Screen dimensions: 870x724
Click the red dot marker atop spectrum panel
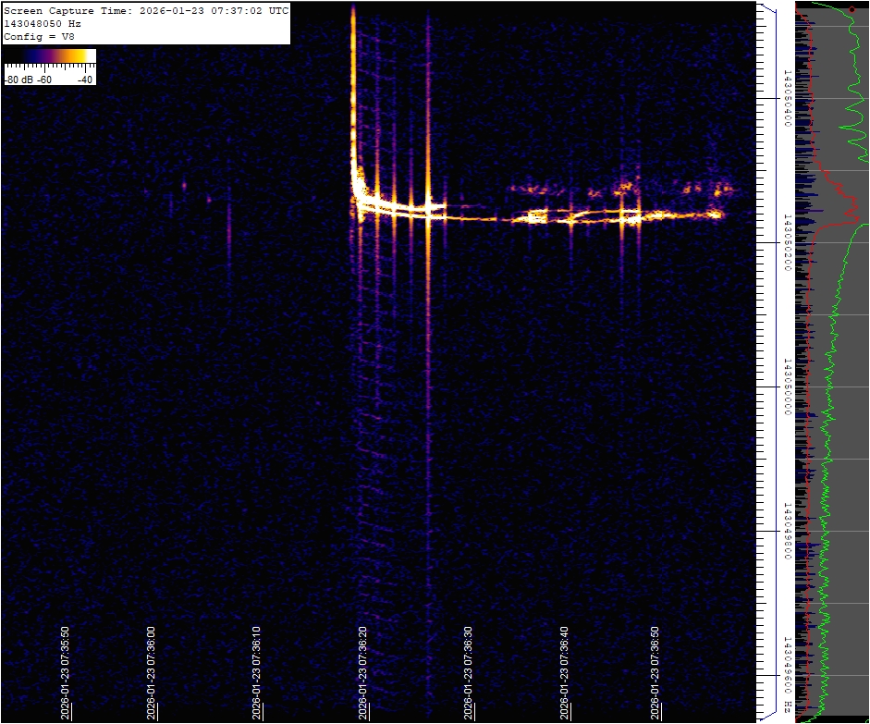(851, 9)
